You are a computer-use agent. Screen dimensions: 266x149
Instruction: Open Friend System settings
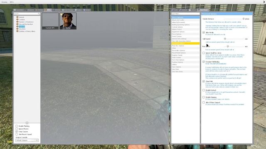tap(185, 36)
